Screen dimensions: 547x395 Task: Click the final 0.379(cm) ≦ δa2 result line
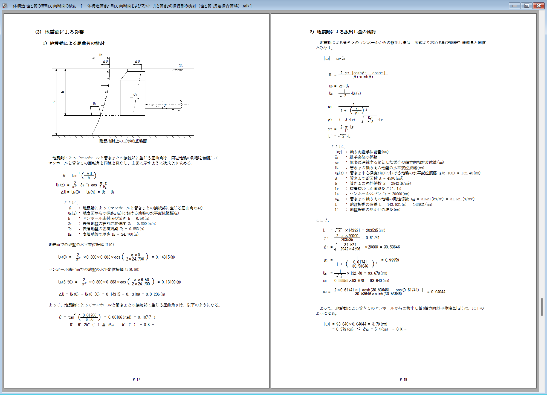[369, 329]
